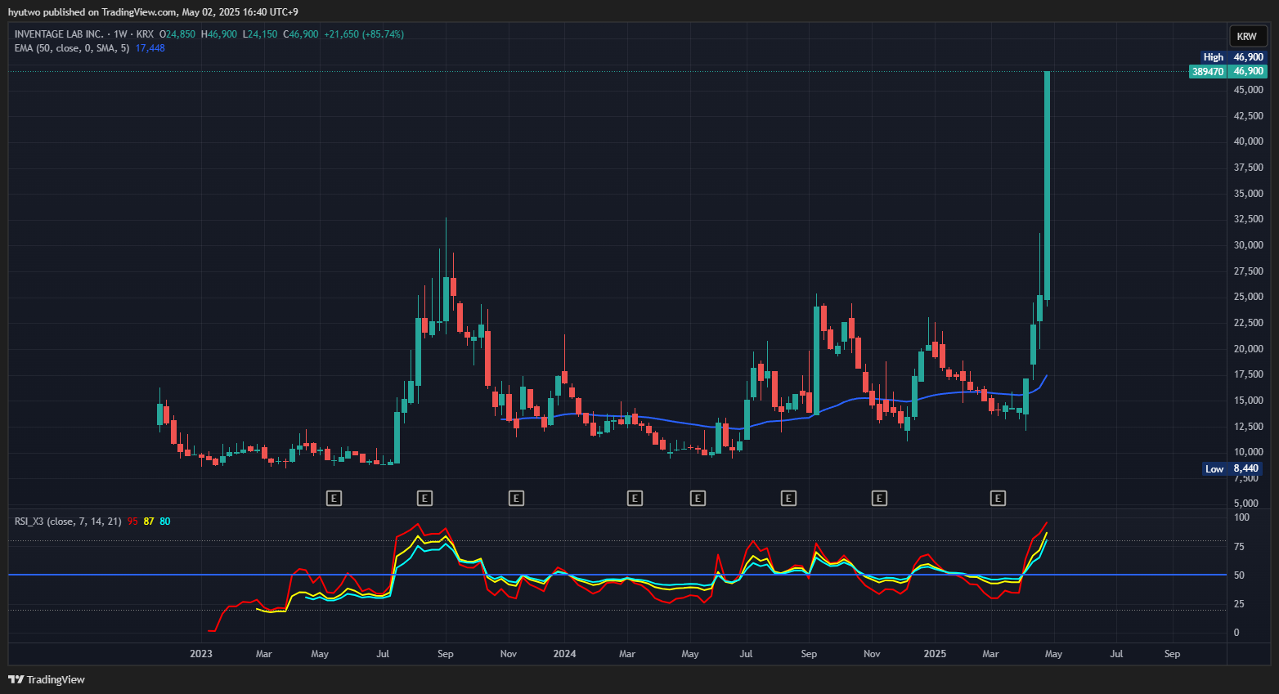Viewport: 1279px width, 694px height.
Task: Open the earnings E marker above Nov 2024
Action: (879, 498)
